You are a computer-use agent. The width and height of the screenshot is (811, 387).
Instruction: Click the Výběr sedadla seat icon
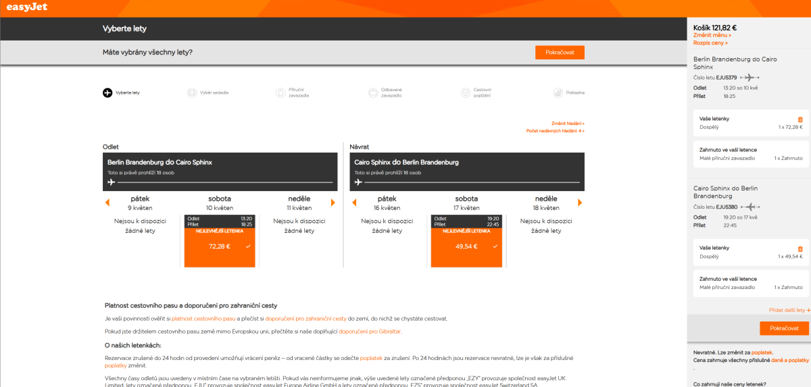coord(191,93)
